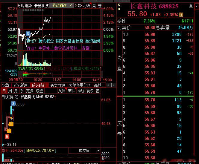Click the lower T marker on the K-line chart
This screenshot has width=199, height=164.
(x=9, y=131)
